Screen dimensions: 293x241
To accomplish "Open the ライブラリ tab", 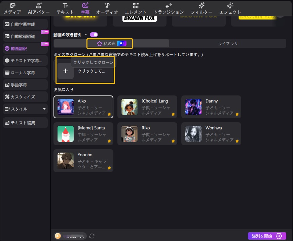I will tap(227, 43).
